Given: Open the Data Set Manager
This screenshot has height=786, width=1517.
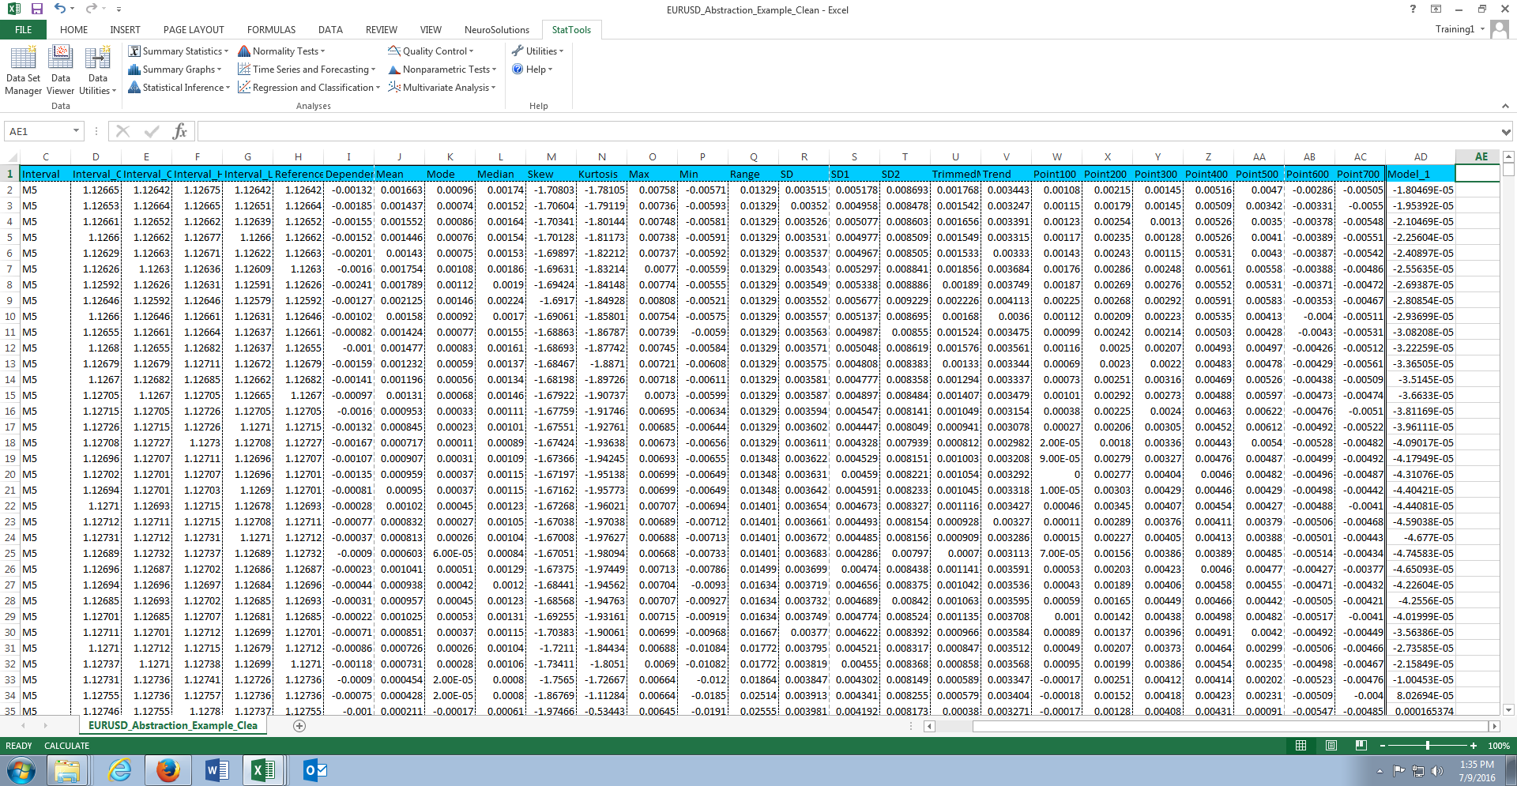Looking at the screenshot, I should [x=23, y=70].
